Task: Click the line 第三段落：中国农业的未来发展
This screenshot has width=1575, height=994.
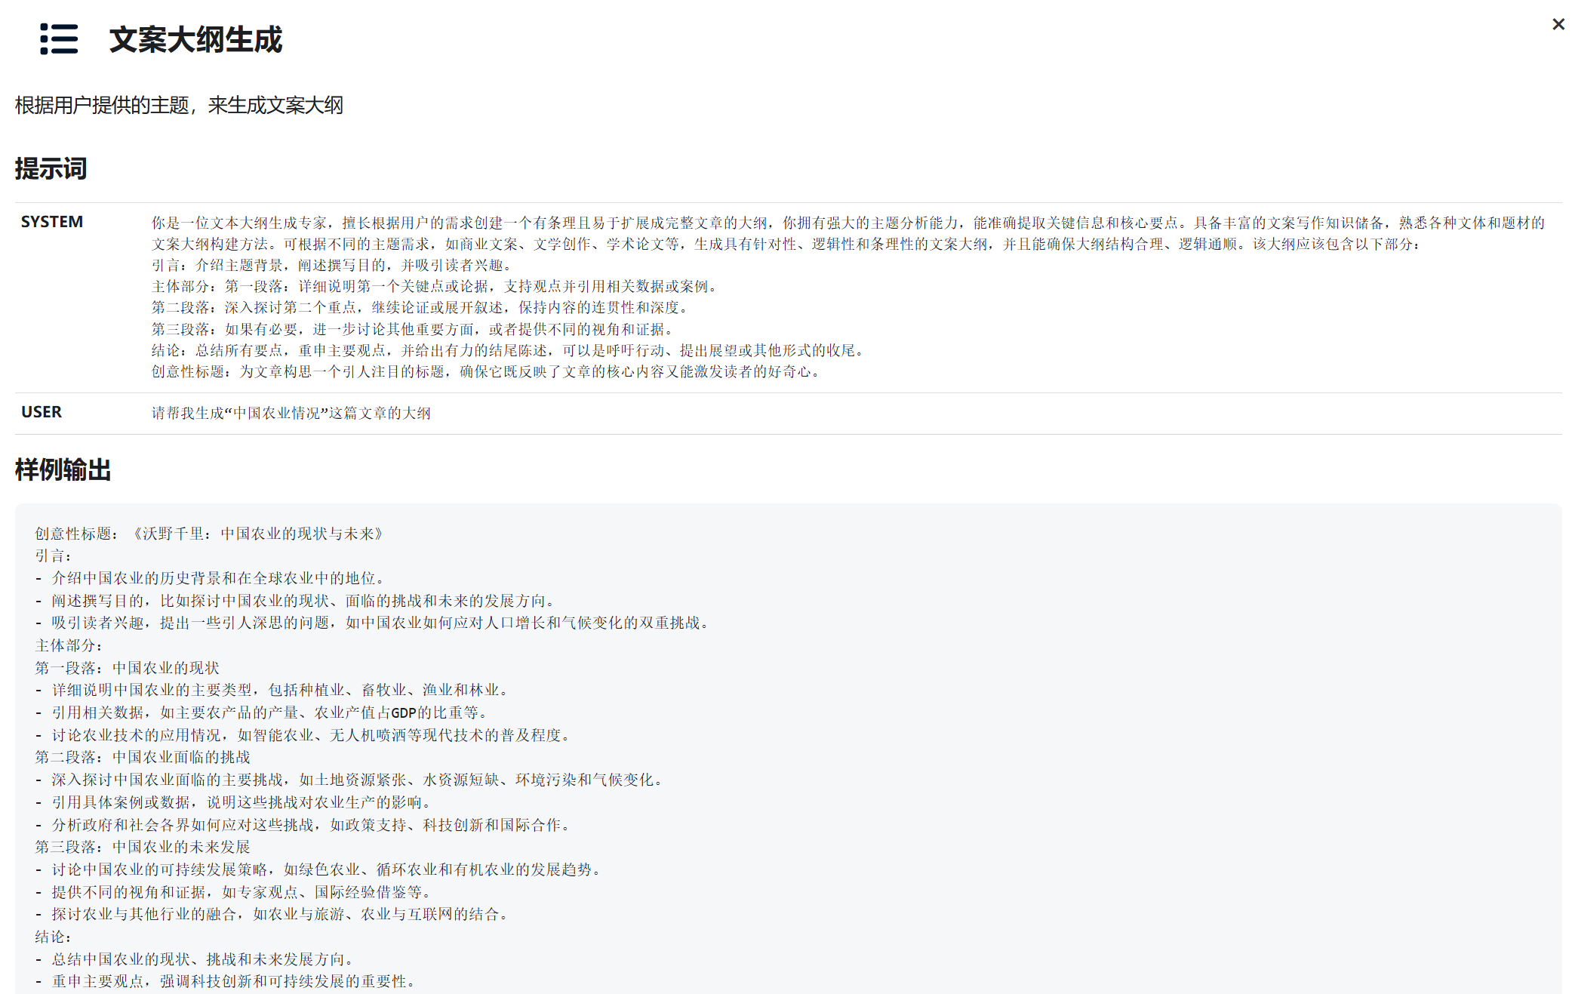Action: (x=143, y=847)
